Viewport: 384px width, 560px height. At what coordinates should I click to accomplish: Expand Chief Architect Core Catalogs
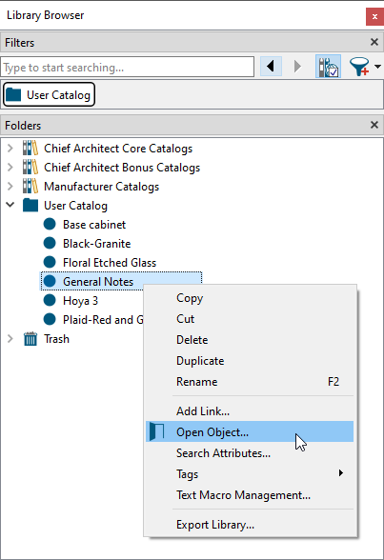[x=10, y=149]
